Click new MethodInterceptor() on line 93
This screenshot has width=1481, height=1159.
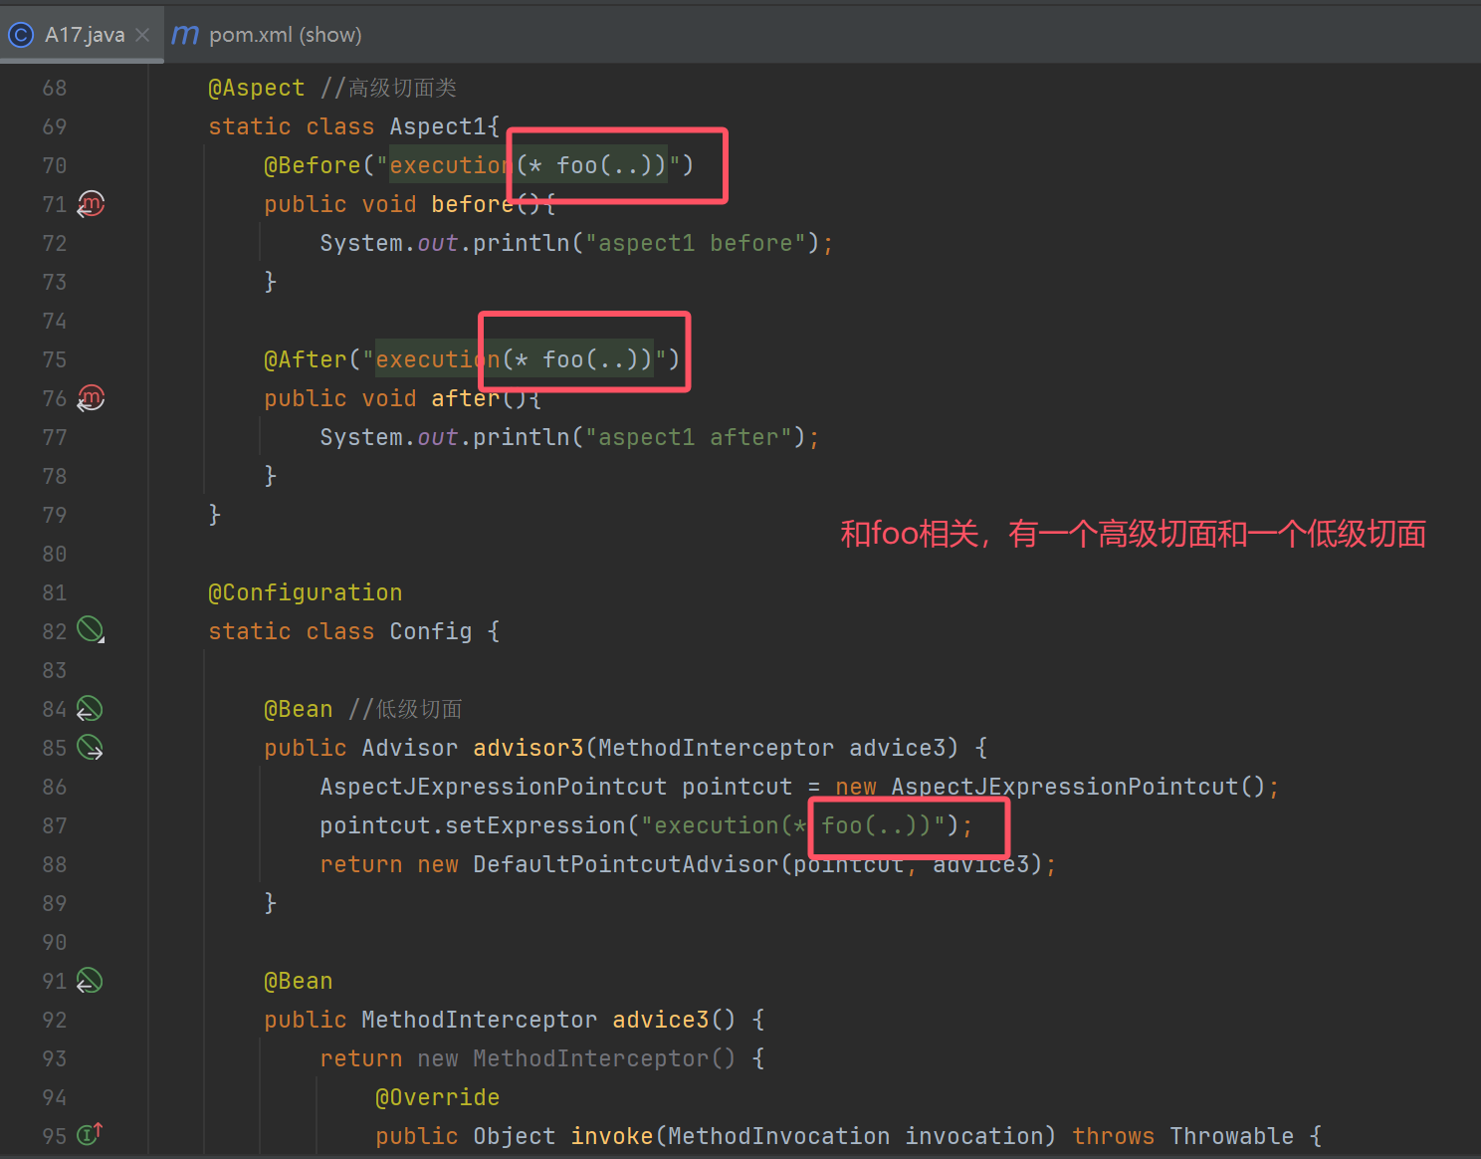[577, 1058]
